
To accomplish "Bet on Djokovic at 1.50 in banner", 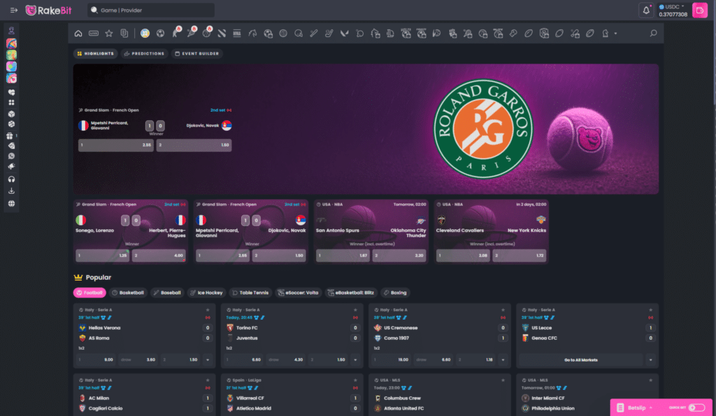I will pyautogui.click(x=194, y=145).
